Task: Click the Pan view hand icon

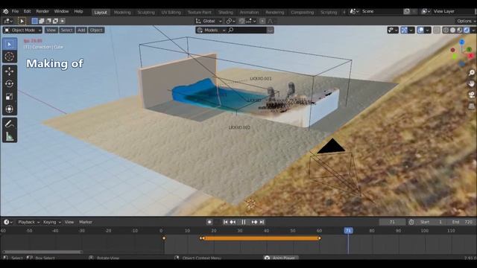Action: [471, 83]
